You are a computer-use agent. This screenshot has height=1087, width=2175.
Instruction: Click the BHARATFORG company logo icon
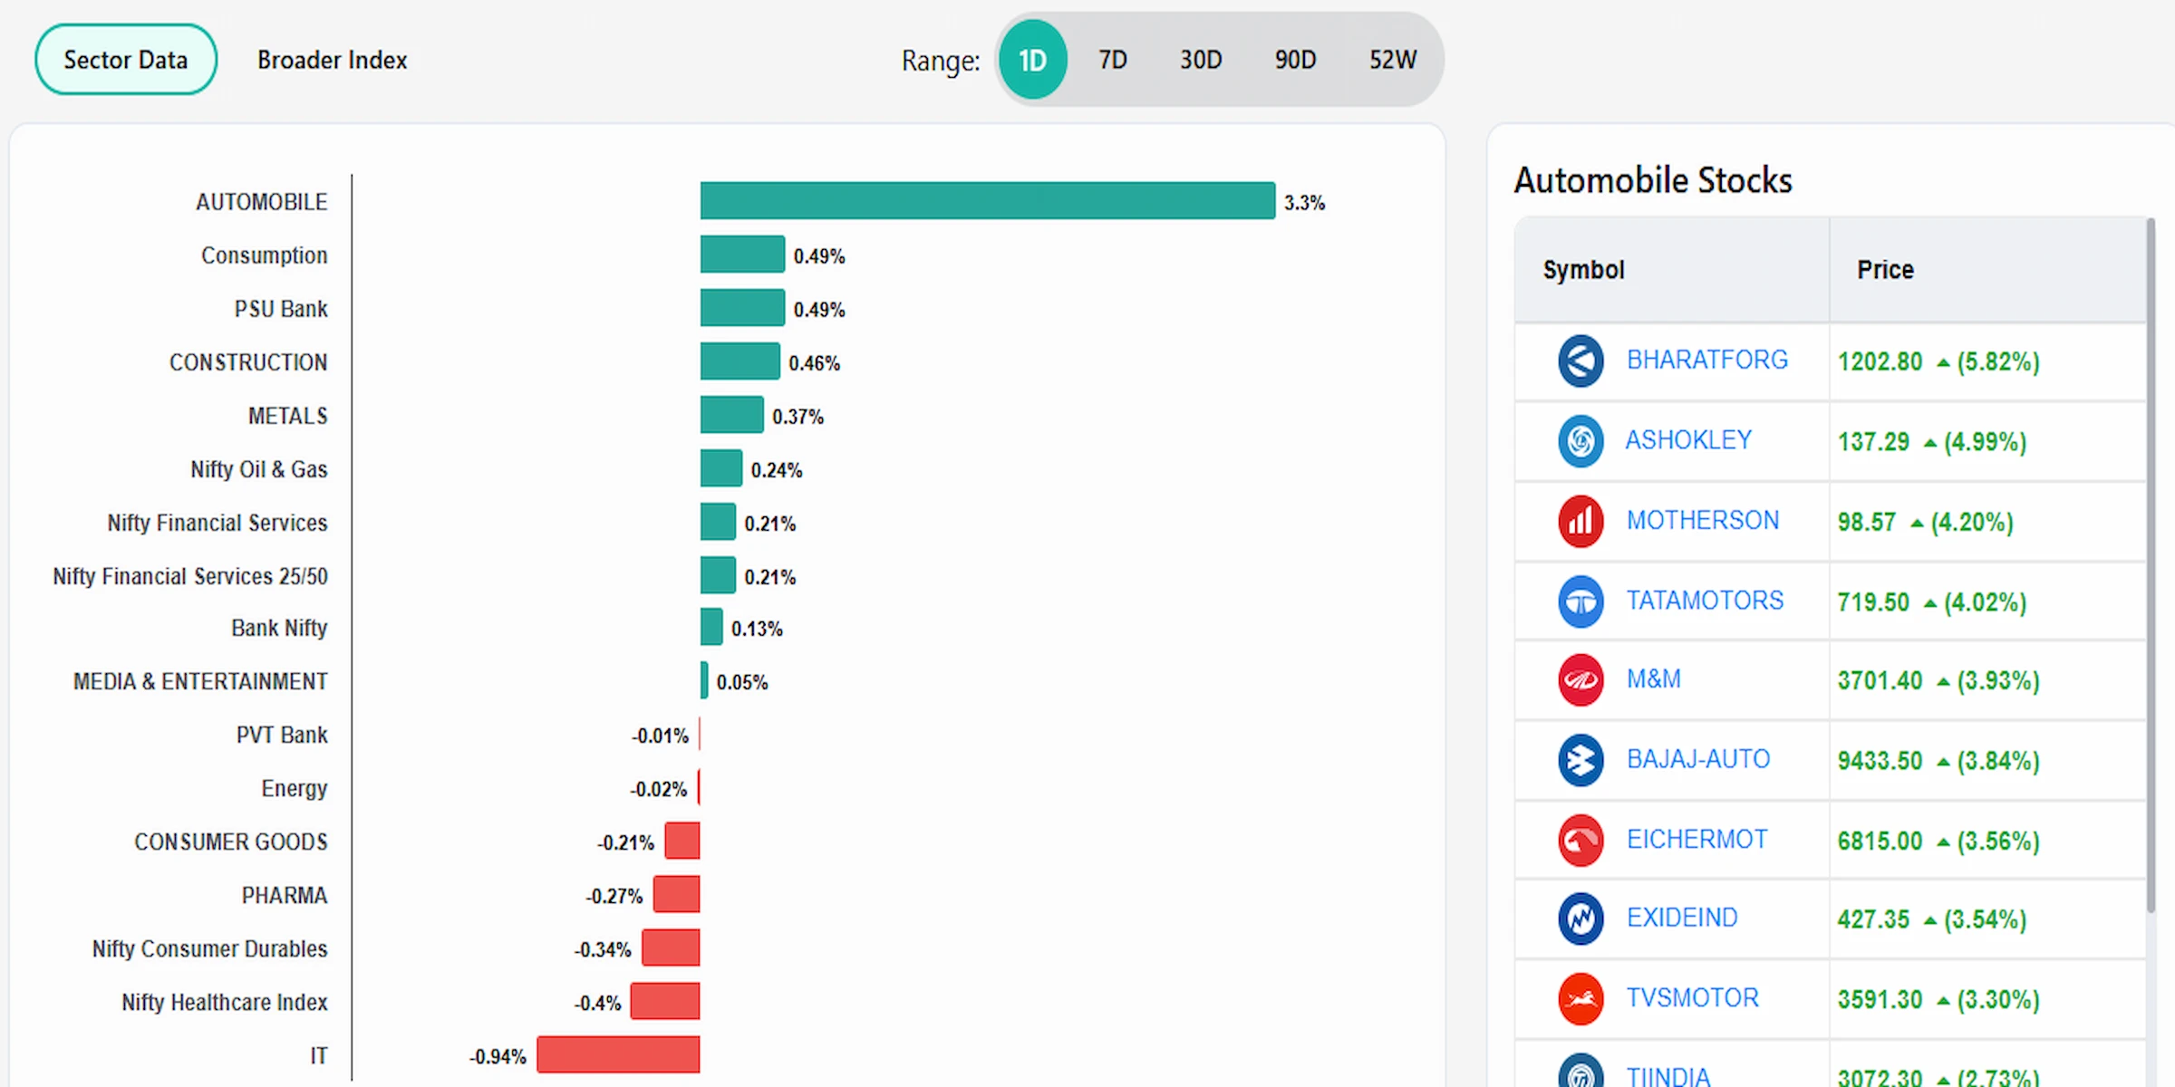point(1580,361)
